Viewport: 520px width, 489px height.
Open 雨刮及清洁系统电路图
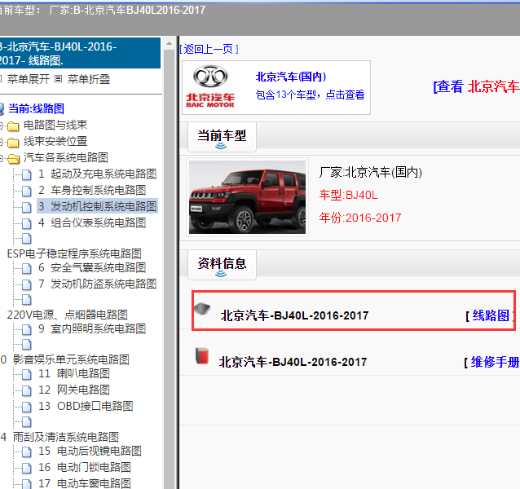[66, 437]
